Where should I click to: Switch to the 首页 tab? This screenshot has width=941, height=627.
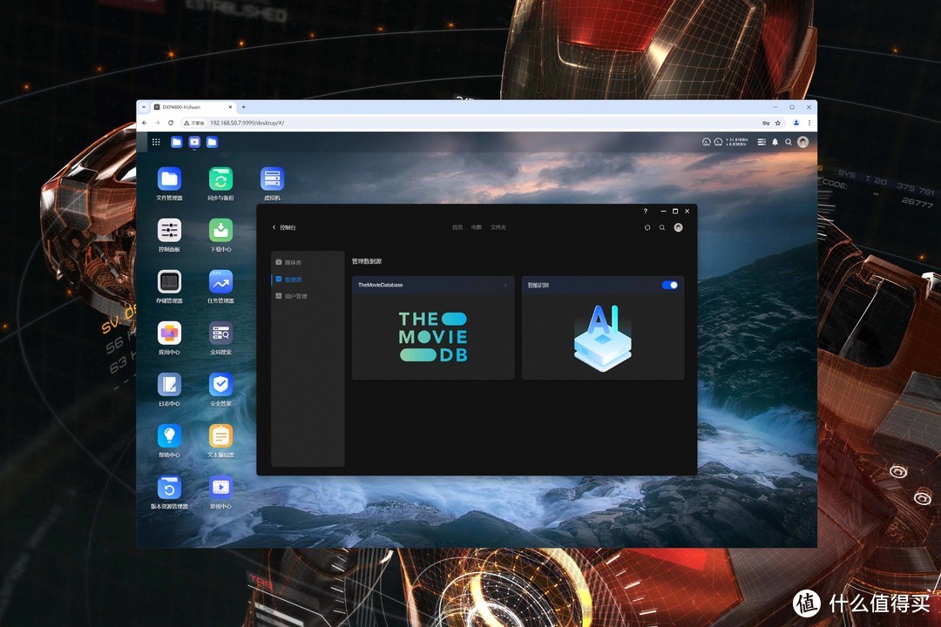[457, 227]
